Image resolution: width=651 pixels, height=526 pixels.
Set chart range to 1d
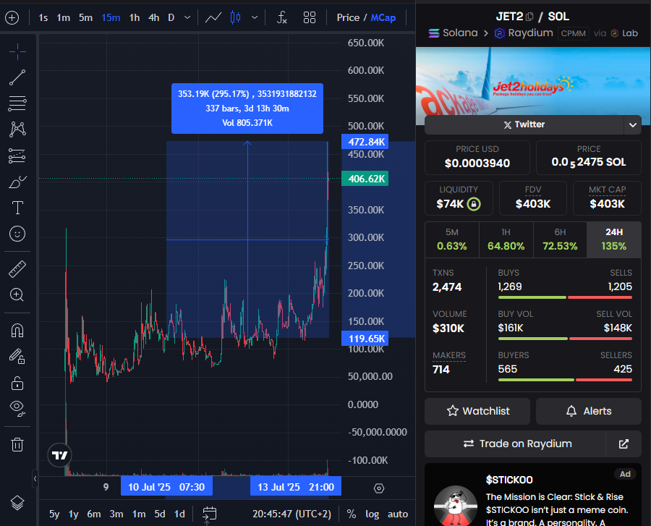179,514
